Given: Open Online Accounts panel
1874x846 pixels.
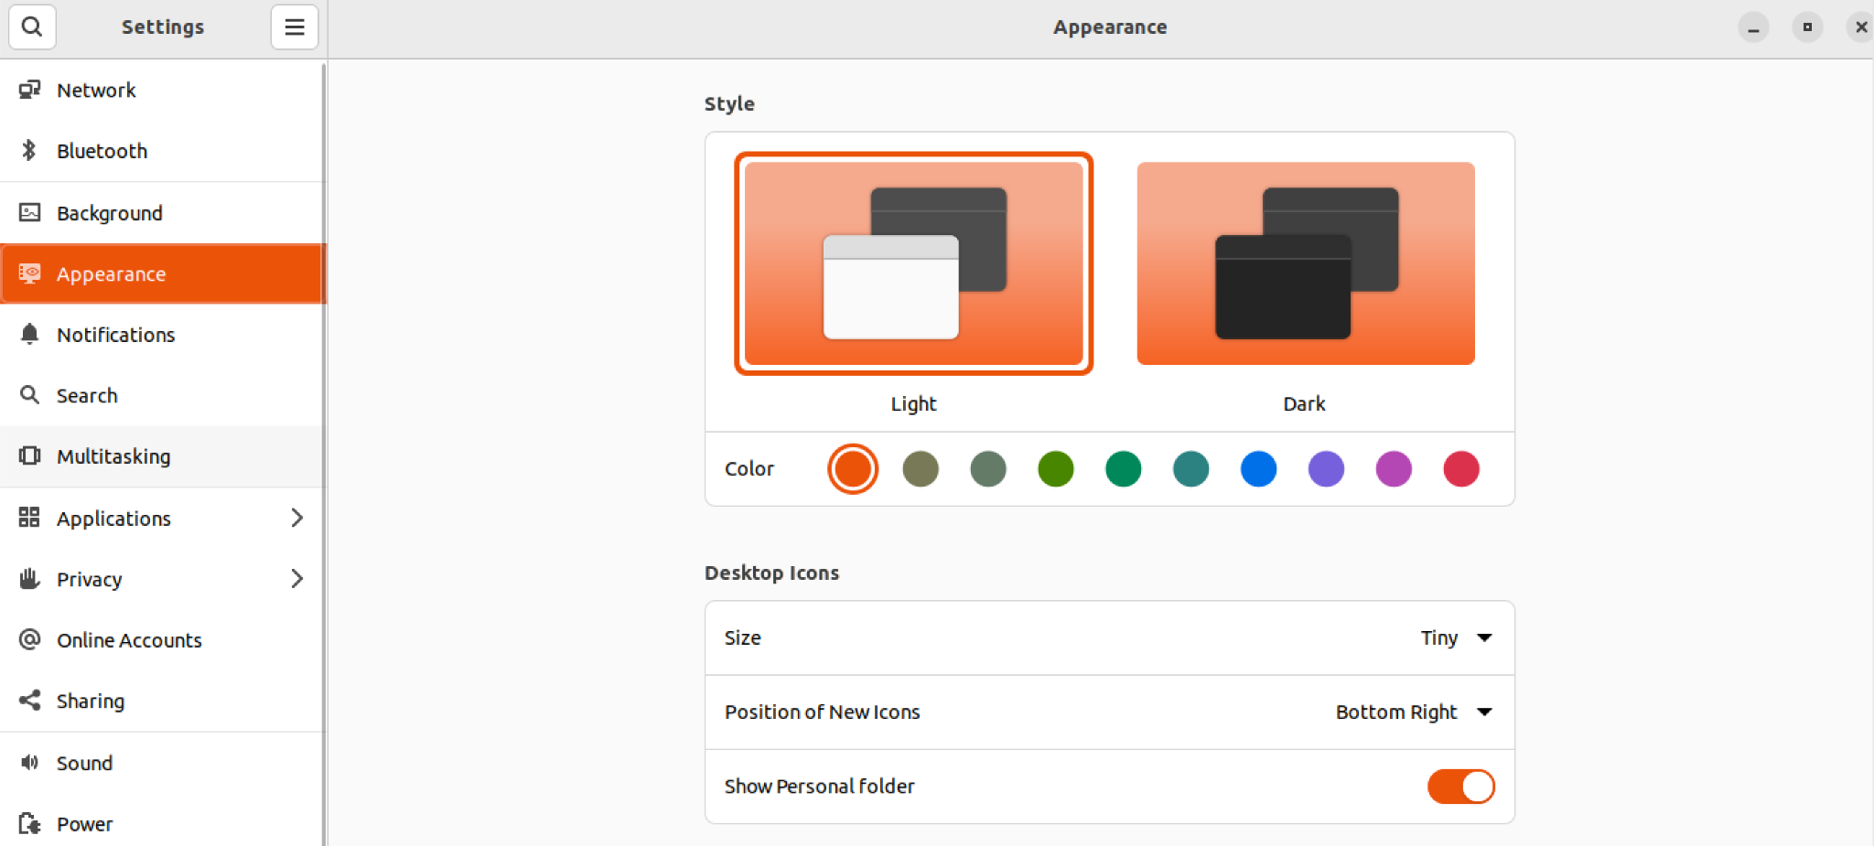Looking at the screenshot, I should [x=162, y=640].
